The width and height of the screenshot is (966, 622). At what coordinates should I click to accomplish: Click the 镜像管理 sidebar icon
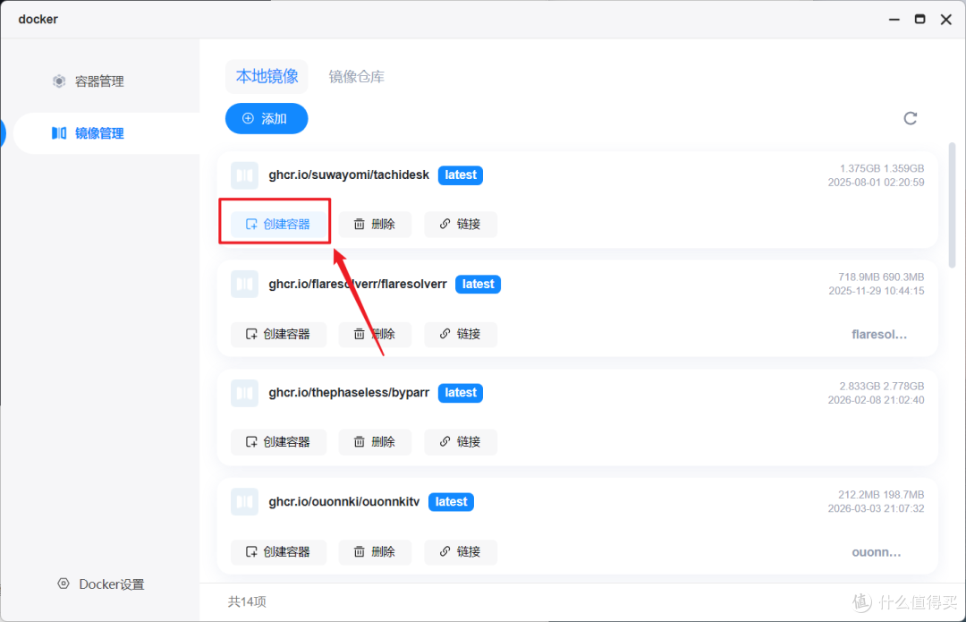pos(59,133)
